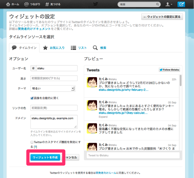
Task: Click the ホーム home icon
Action: [x=8, y=4]
